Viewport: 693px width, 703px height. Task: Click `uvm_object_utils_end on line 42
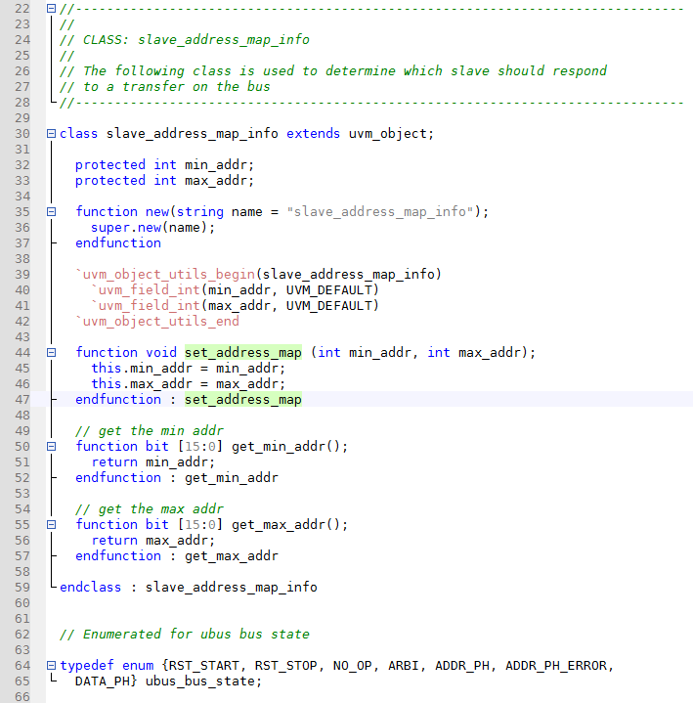pyautogui.click(x=157, y=322)
